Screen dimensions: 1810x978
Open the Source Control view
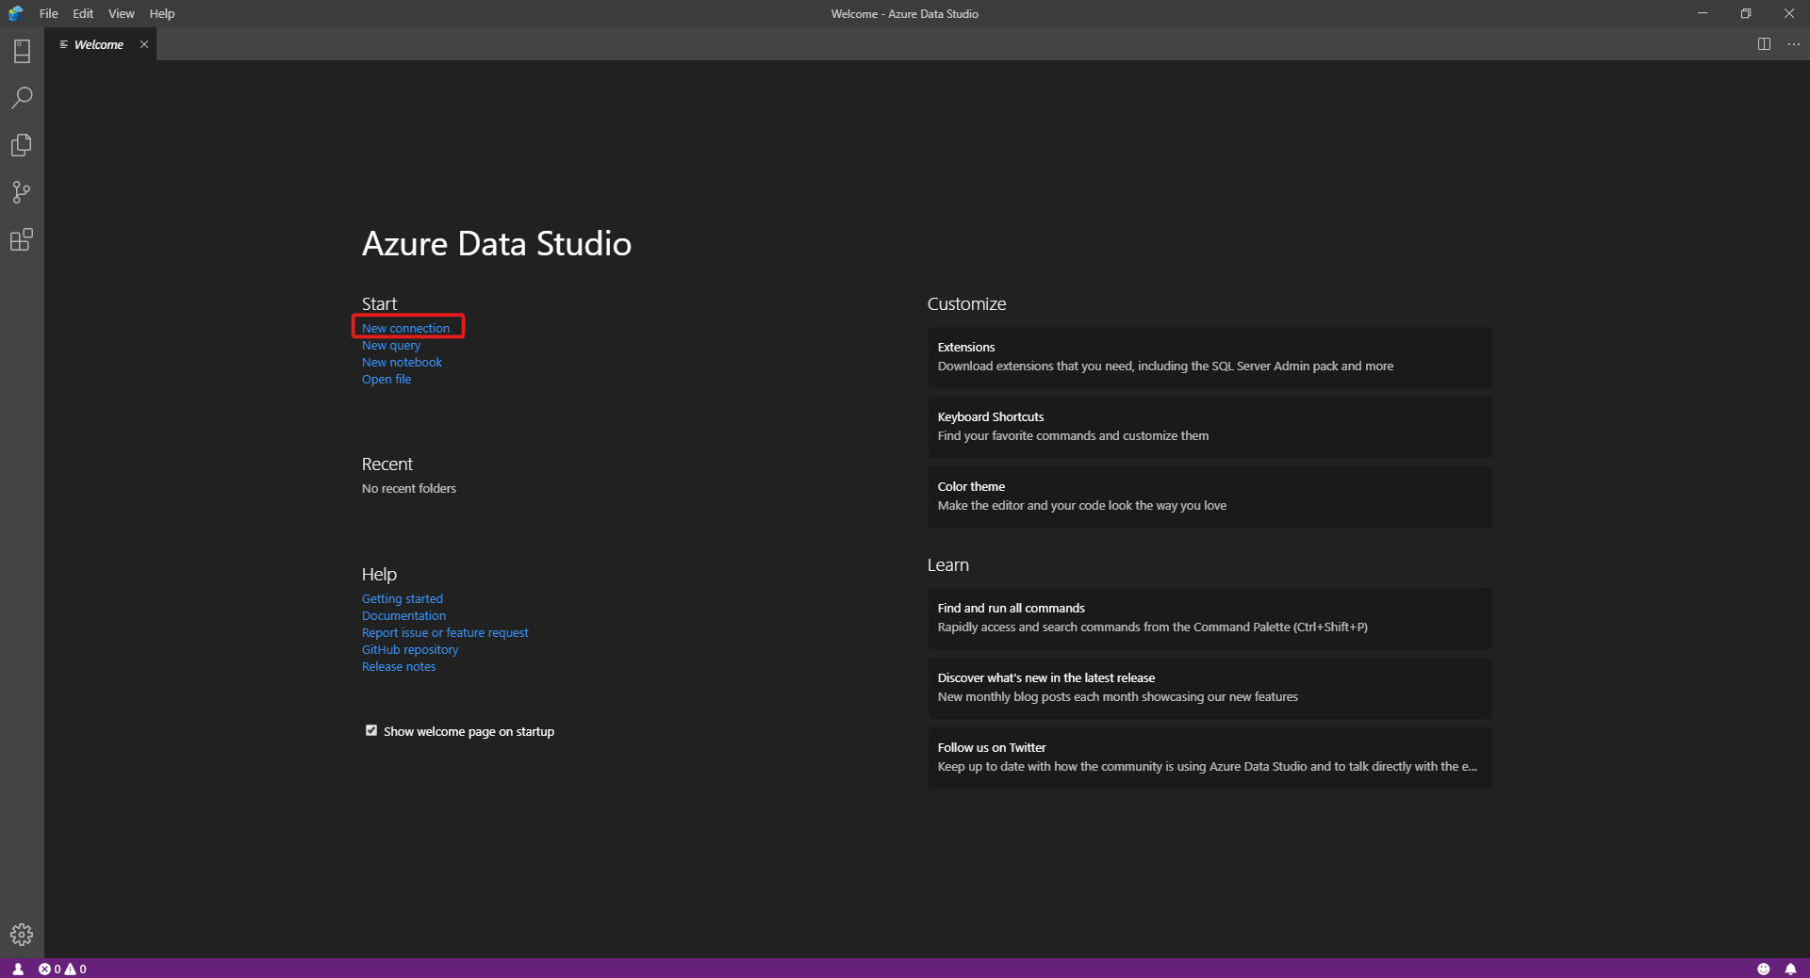coord(22,192)
